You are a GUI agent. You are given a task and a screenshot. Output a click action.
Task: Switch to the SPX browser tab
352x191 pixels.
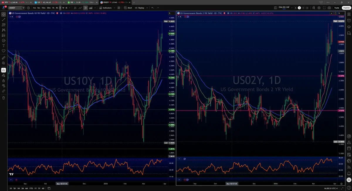(x=16, y=2)
